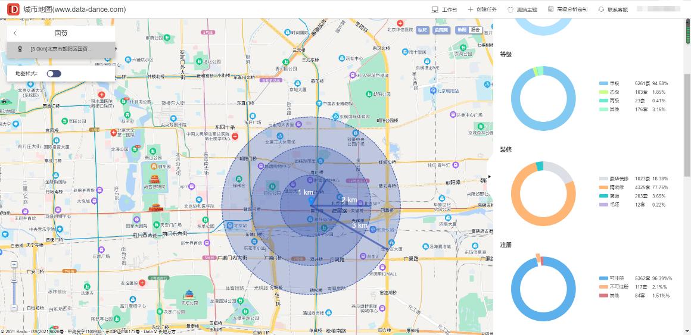Click the blue center marker pin on the map
This screenshot has width=691, height=335.
point(312,201)
